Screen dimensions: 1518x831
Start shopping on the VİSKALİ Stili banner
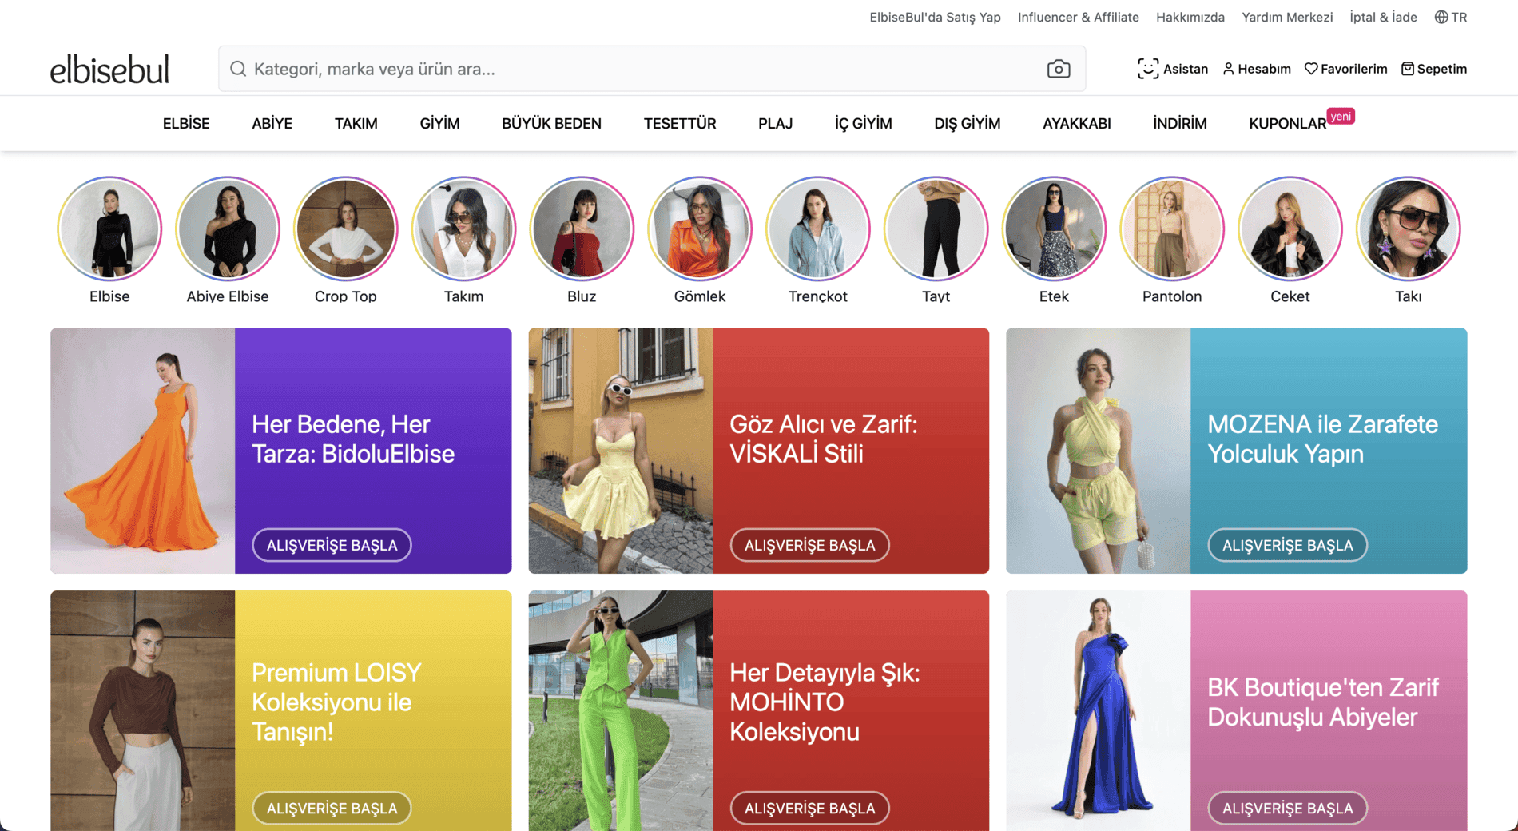coord(809,545)
